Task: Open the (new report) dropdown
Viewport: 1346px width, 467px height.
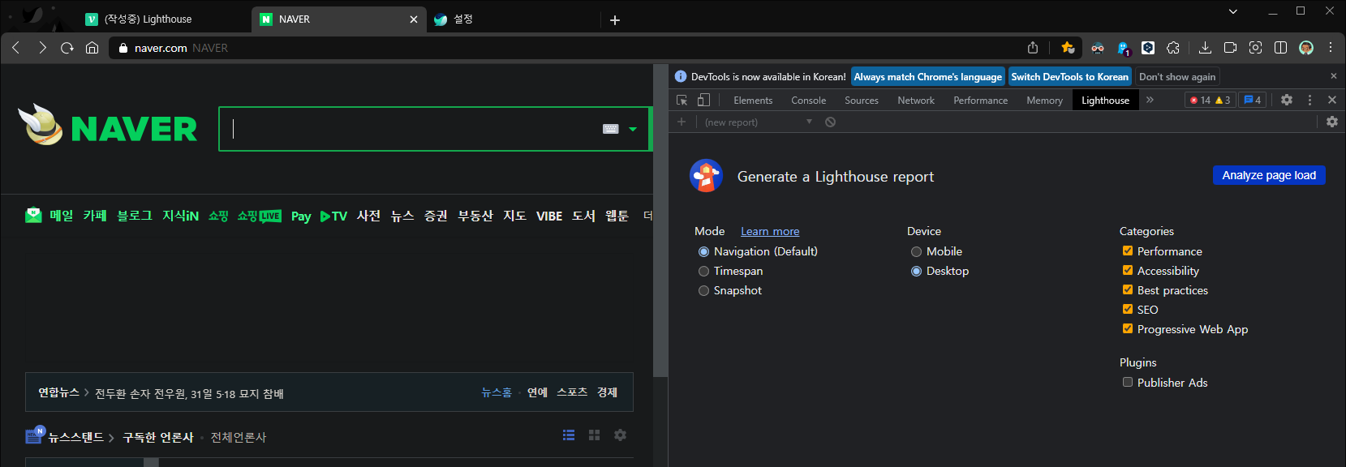Action: point(757,122)
